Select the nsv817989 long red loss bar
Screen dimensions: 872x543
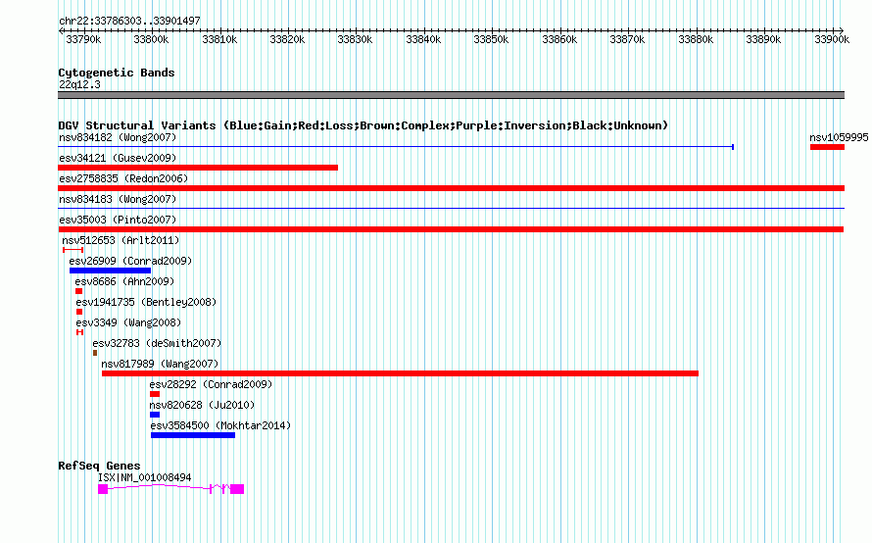(x=400, y=373)
